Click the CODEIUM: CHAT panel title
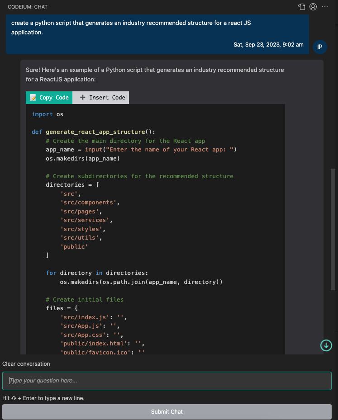Image resolution: width=338 pixels, height=420 pixels. (28, 7)
